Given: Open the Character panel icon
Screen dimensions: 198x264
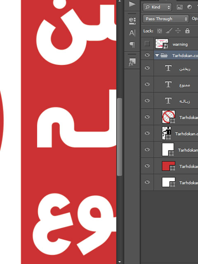Looking at the screenshot, I should pyautogui.click(x=132, y=33).
